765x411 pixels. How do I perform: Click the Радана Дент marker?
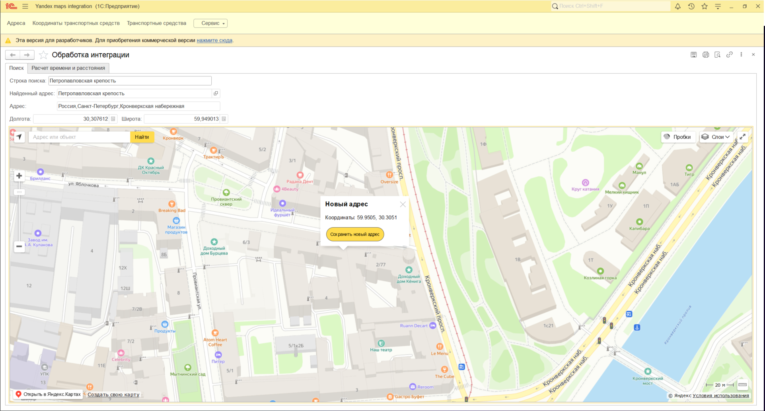click(x=300, y=175)
